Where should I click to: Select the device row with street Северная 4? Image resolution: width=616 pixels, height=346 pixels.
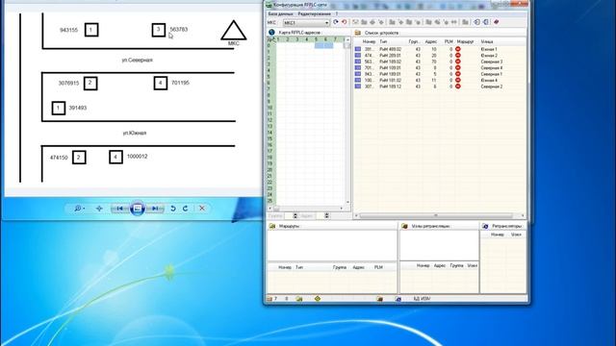pyautogui.click(x=439, y=68)
